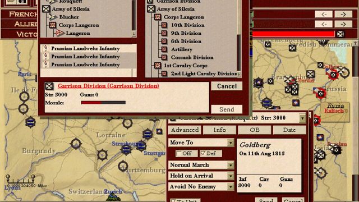Select the 10th Division unit icon
Viewport: 359px width, 202px height.
click(164, 25)
